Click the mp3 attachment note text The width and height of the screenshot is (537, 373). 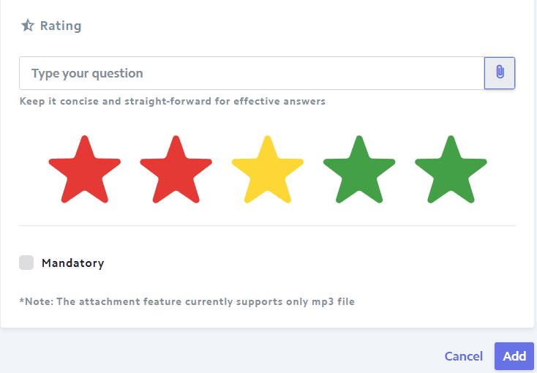point(187,302)
